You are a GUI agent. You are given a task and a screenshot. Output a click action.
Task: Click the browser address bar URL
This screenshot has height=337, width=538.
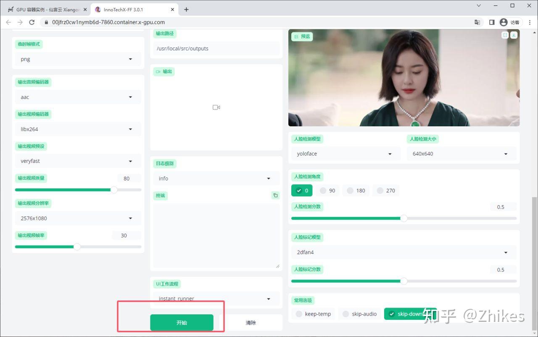point(108,22)
